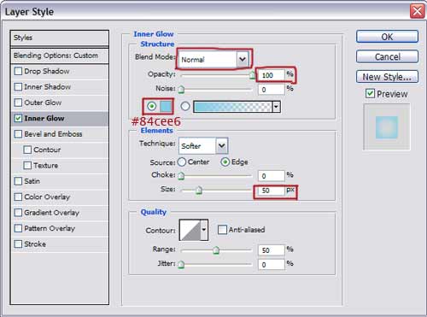
Task: Enable the Pattern Overlay checkbox
Action: [18, 228]
